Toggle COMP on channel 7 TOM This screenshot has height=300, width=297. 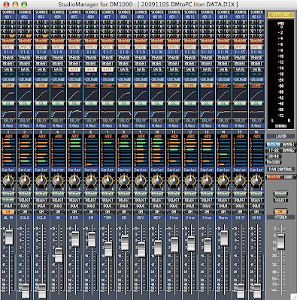pyautogui.click(x=108, y=85)
